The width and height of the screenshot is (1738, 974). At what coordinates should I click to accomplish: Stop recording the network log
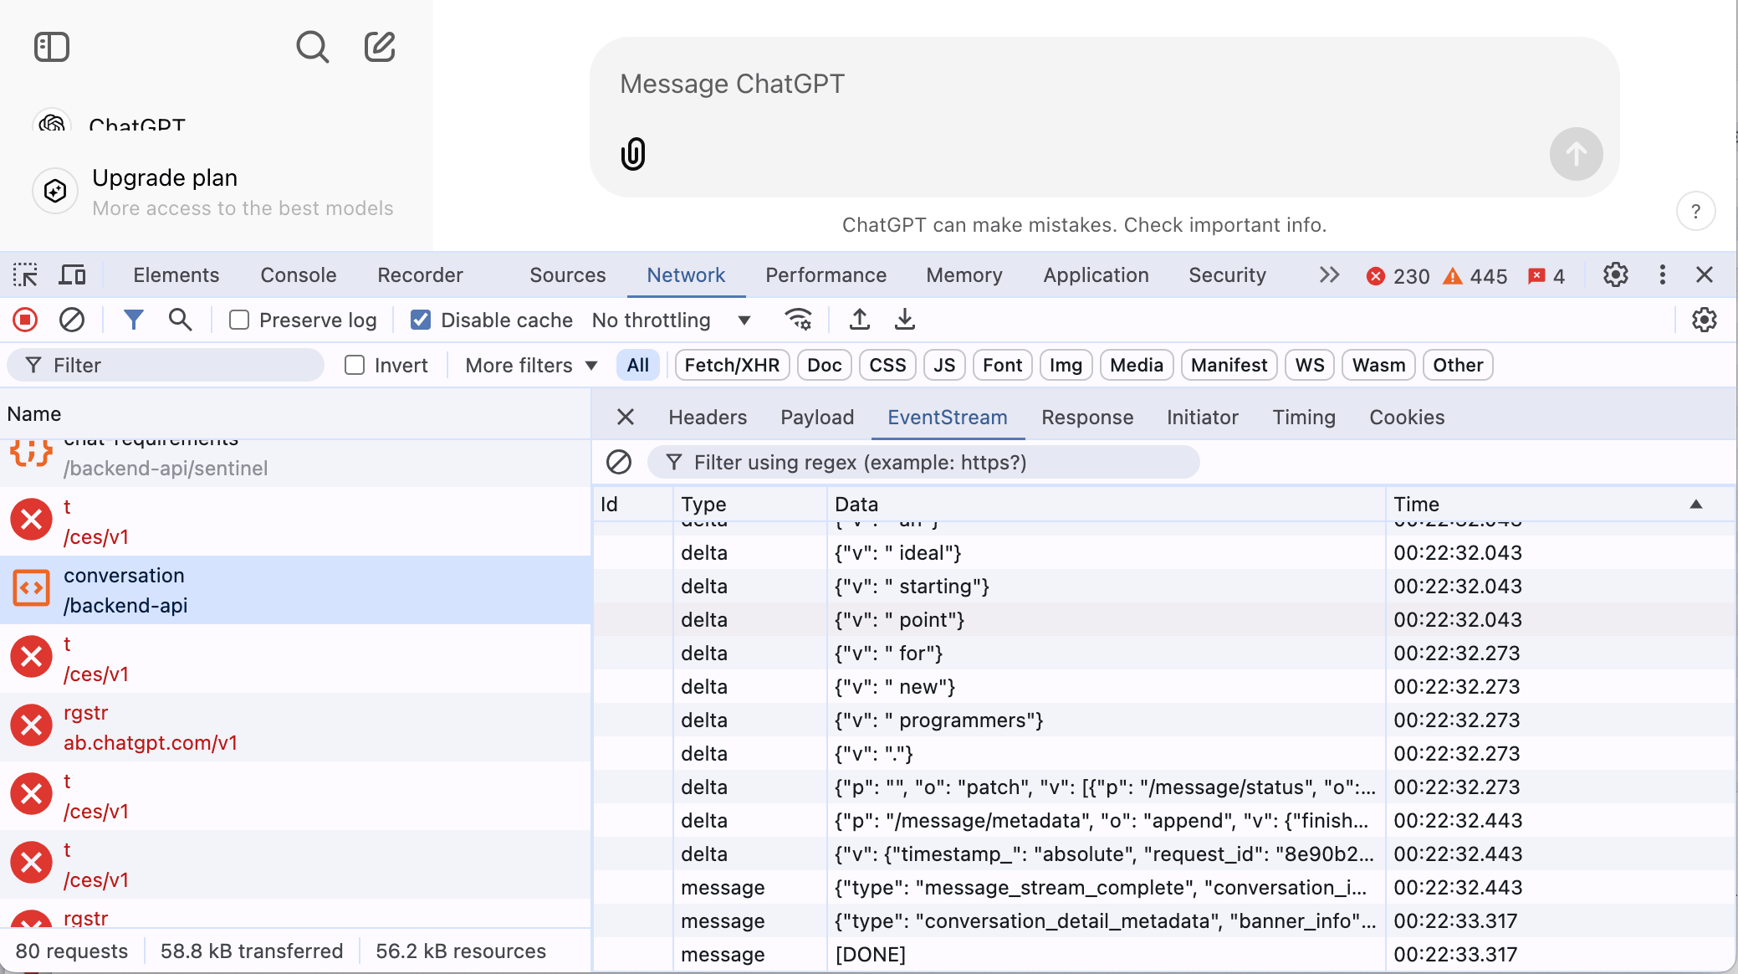coord(25,320)
